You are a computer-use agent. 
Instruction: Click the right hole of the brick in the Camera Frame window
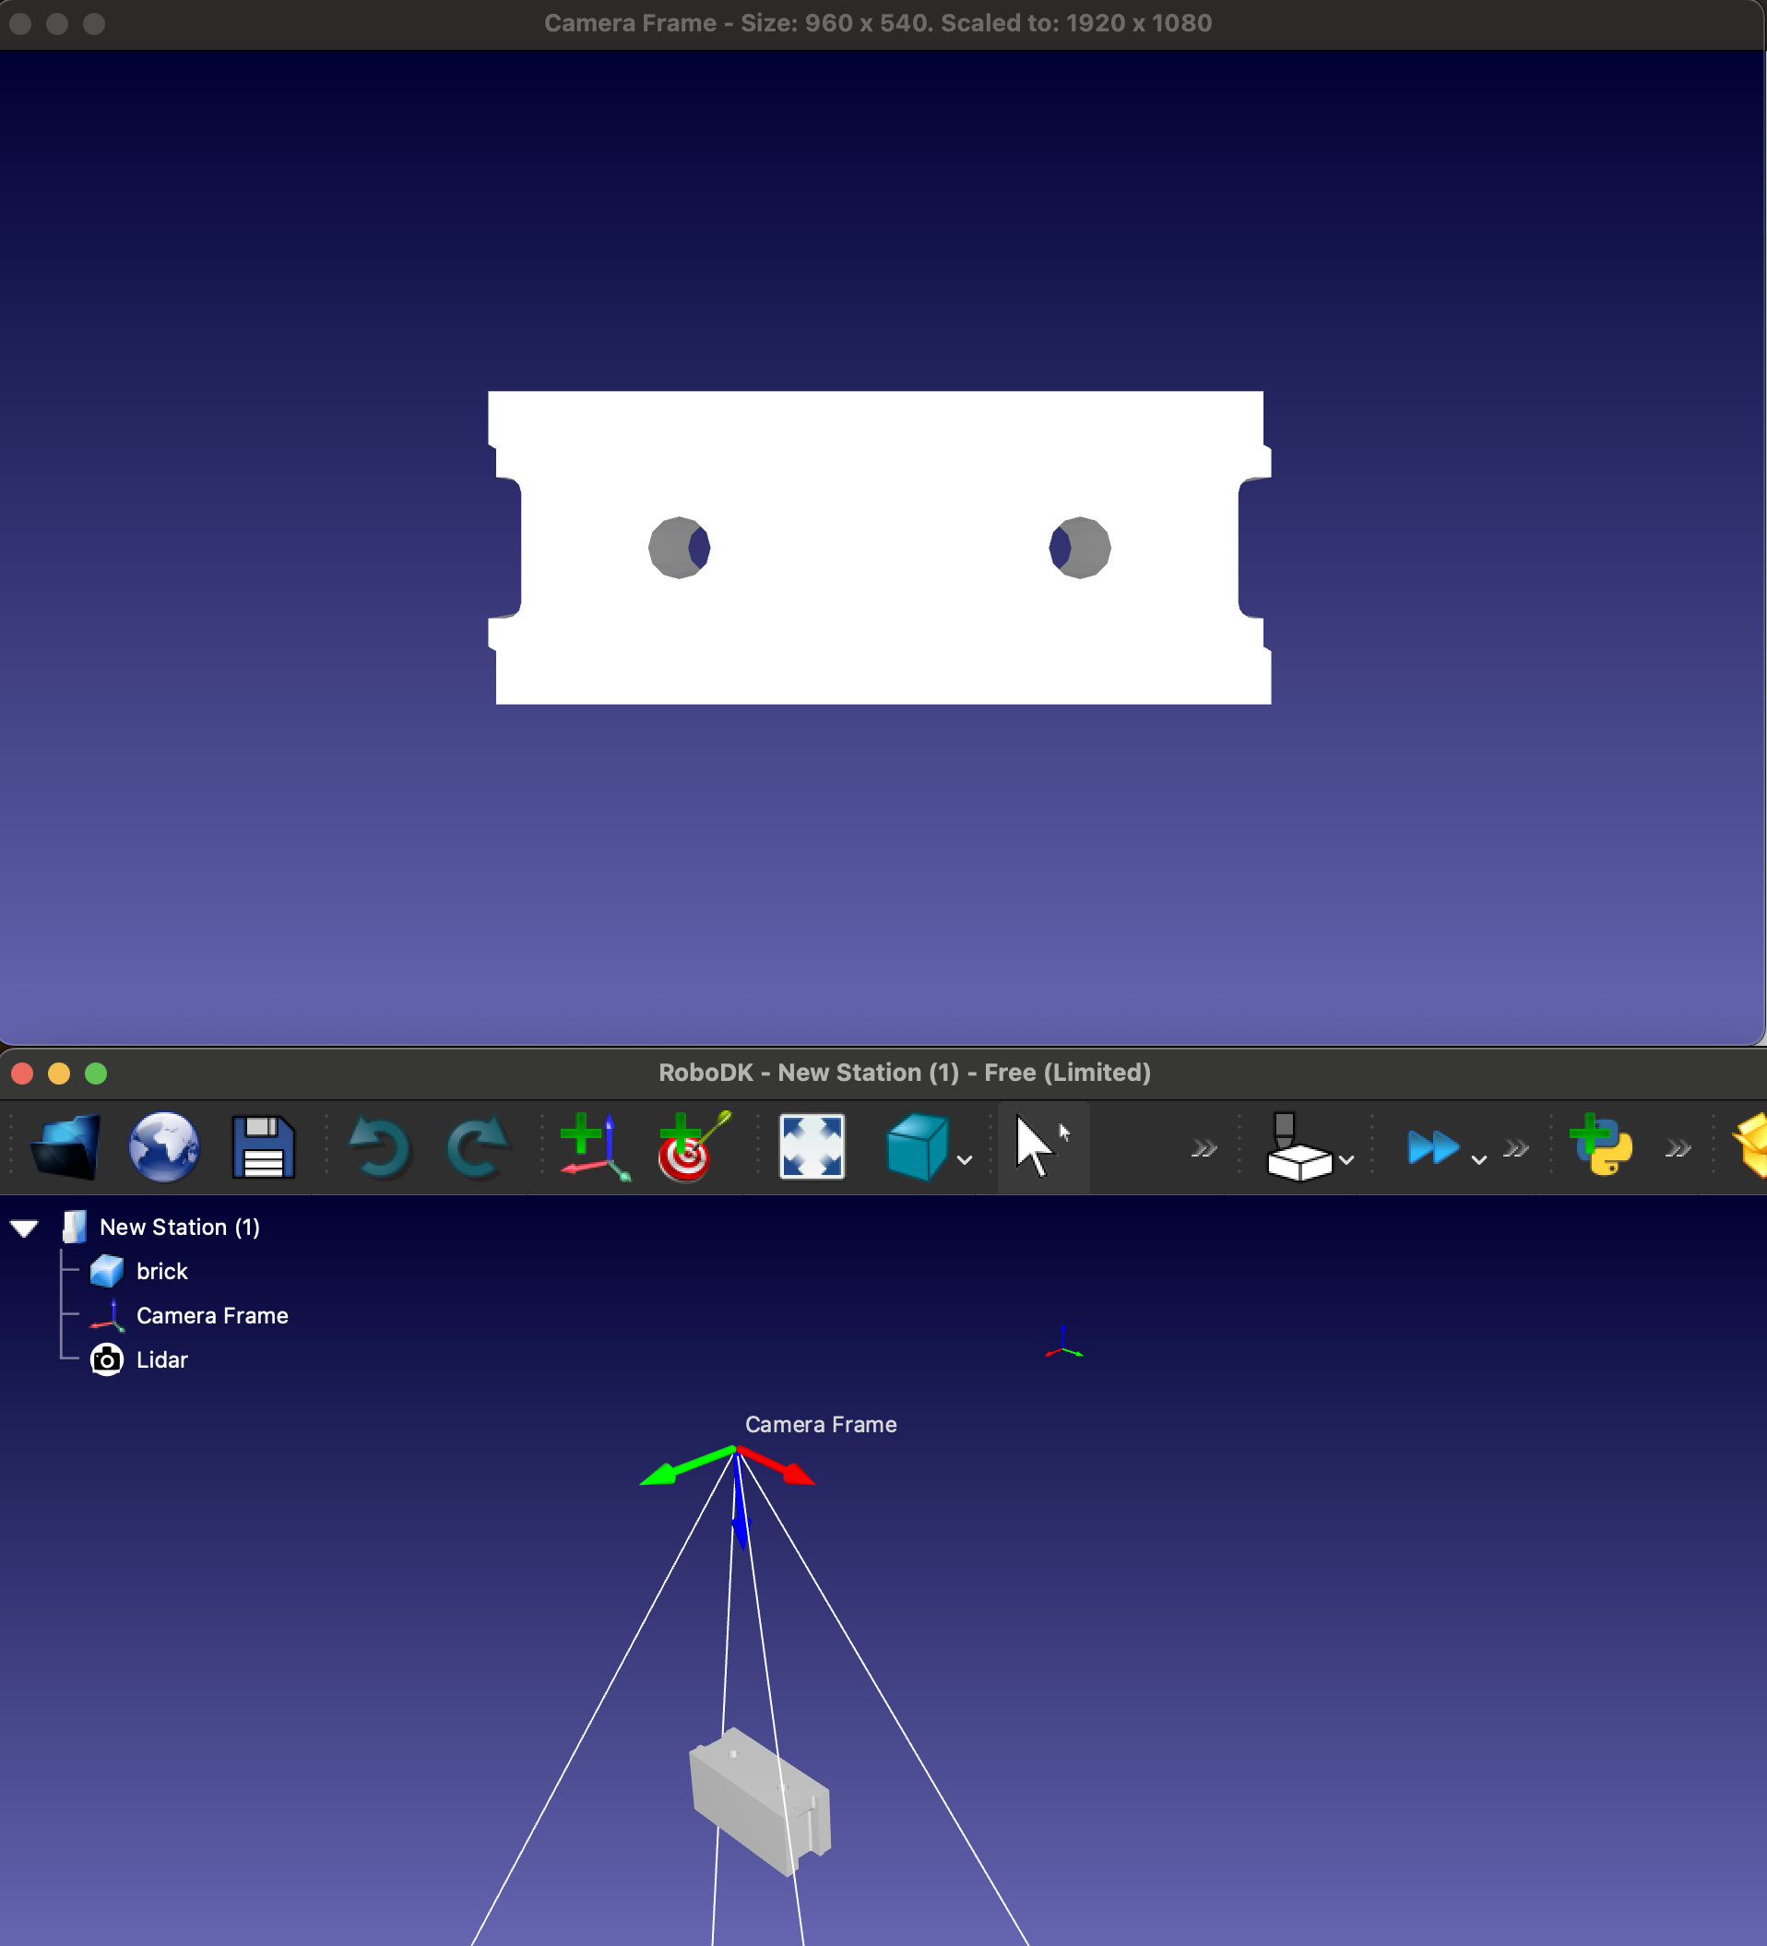point(1080,547)
